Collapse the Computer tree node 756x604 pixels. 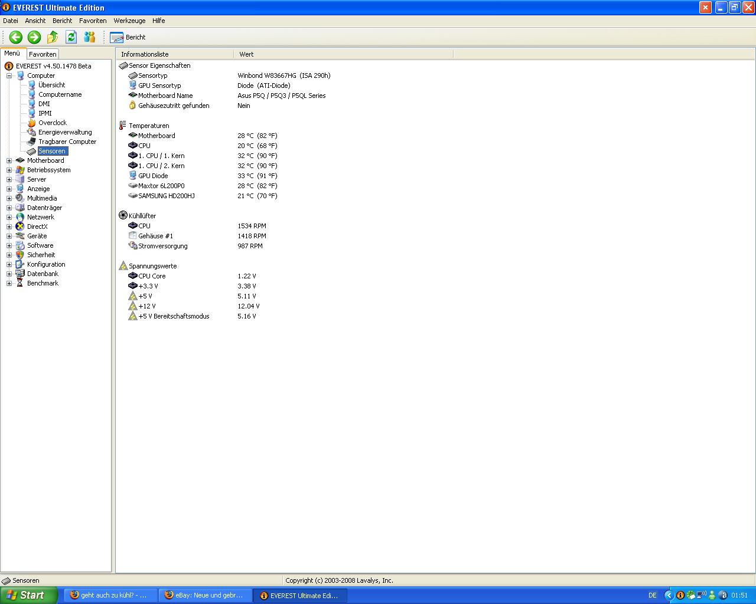9,75
